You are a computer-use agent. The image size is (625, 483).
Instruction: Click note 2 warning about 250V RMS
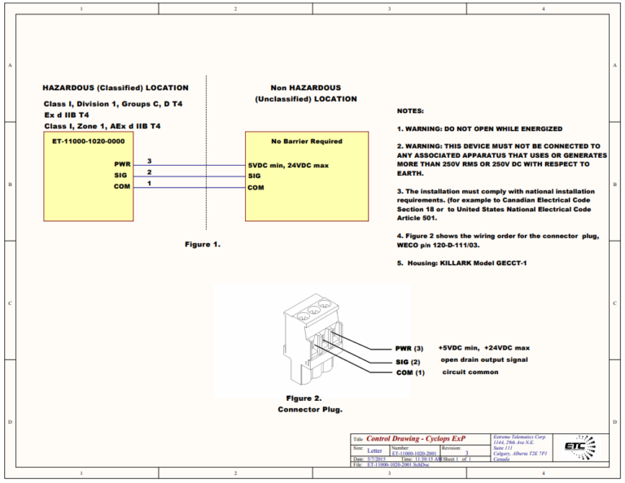click(x=502, y=159)
